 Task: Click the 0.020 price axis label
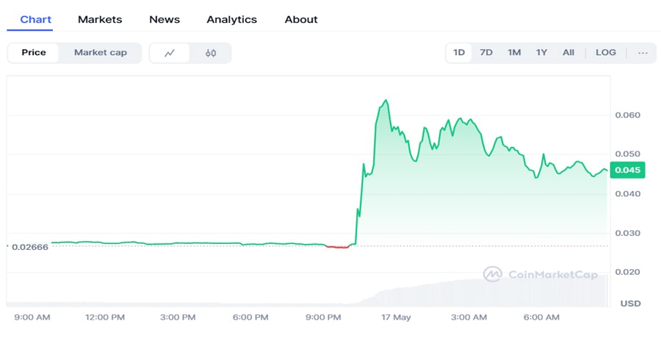pyautogui.click(x=628, y=272)
